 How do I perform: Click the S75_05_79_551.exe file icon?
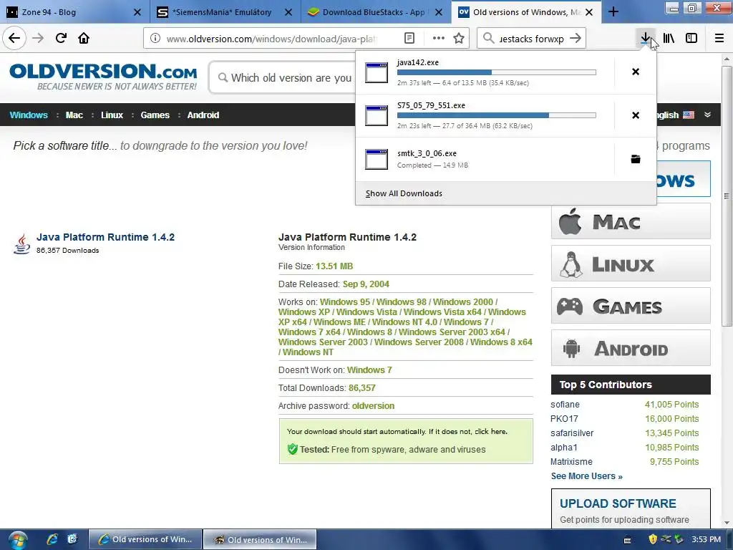[x=377, y=115]
